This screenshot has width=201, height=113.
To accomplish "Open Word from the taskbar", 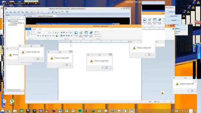I will click(60, 111).
